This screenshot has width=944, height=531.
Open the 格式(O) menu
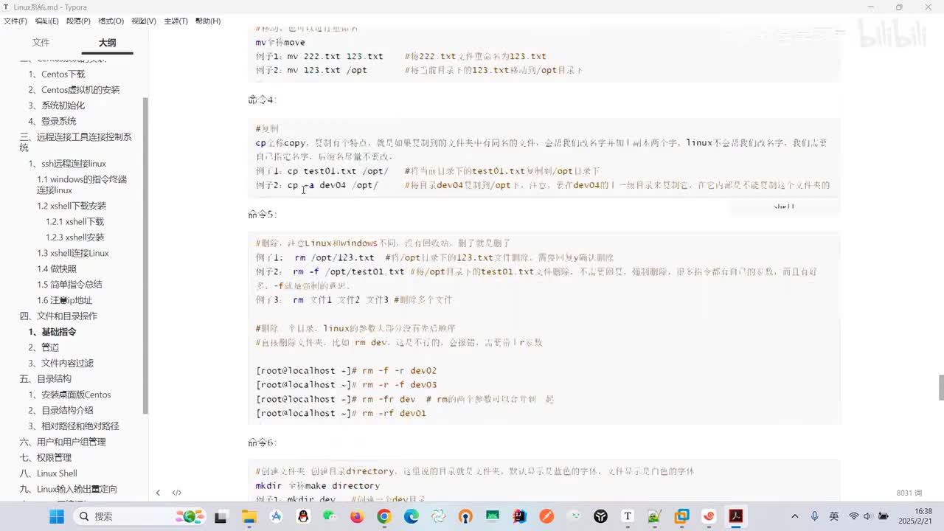pyautogui.click(x=111, y=21)
